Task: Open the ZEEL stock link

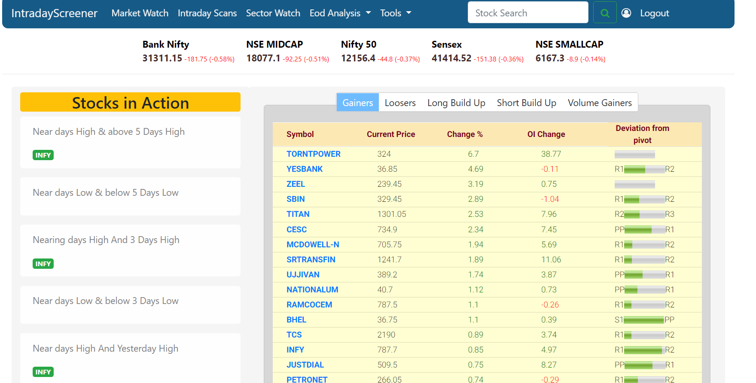Action: tap(296, 184)
